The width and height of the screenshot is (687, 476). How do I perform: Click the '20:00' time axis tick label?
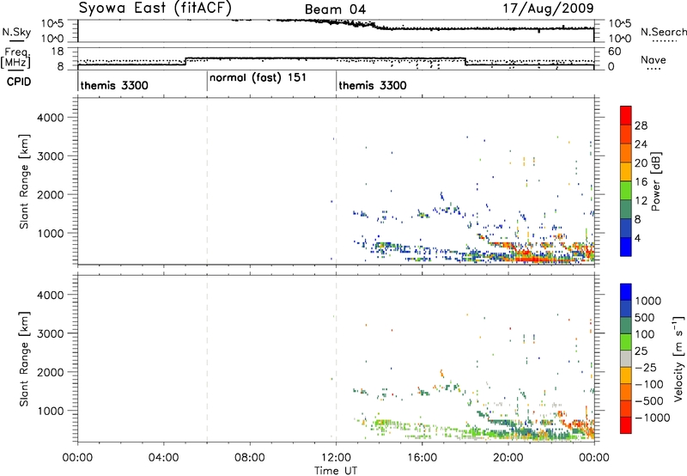click(508, 458)
